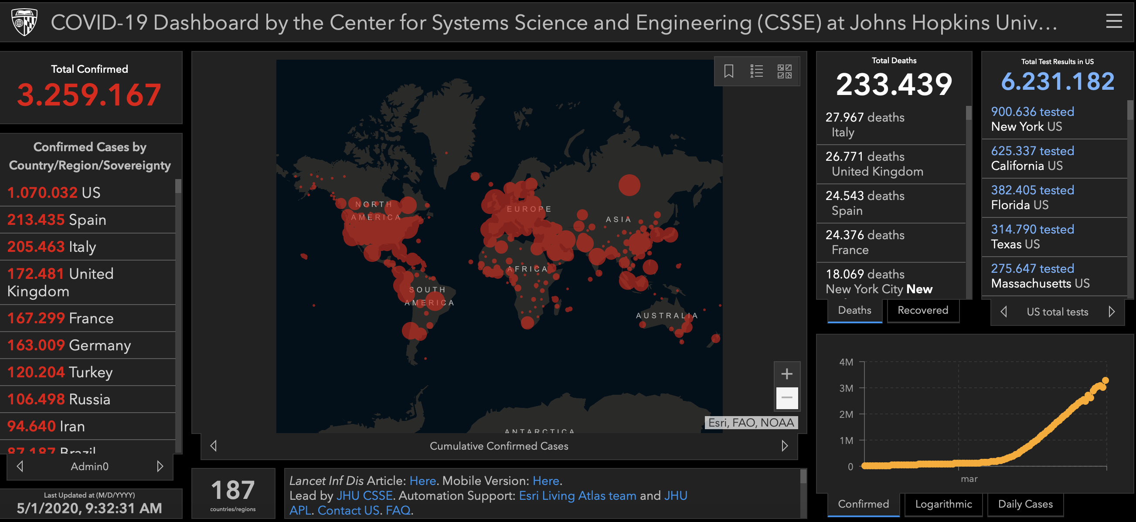Go to the level before Admin0 with the left arrow
The width and height of the screenshot is (1136, 522).
pyautogui.click(x=20, y=466)
